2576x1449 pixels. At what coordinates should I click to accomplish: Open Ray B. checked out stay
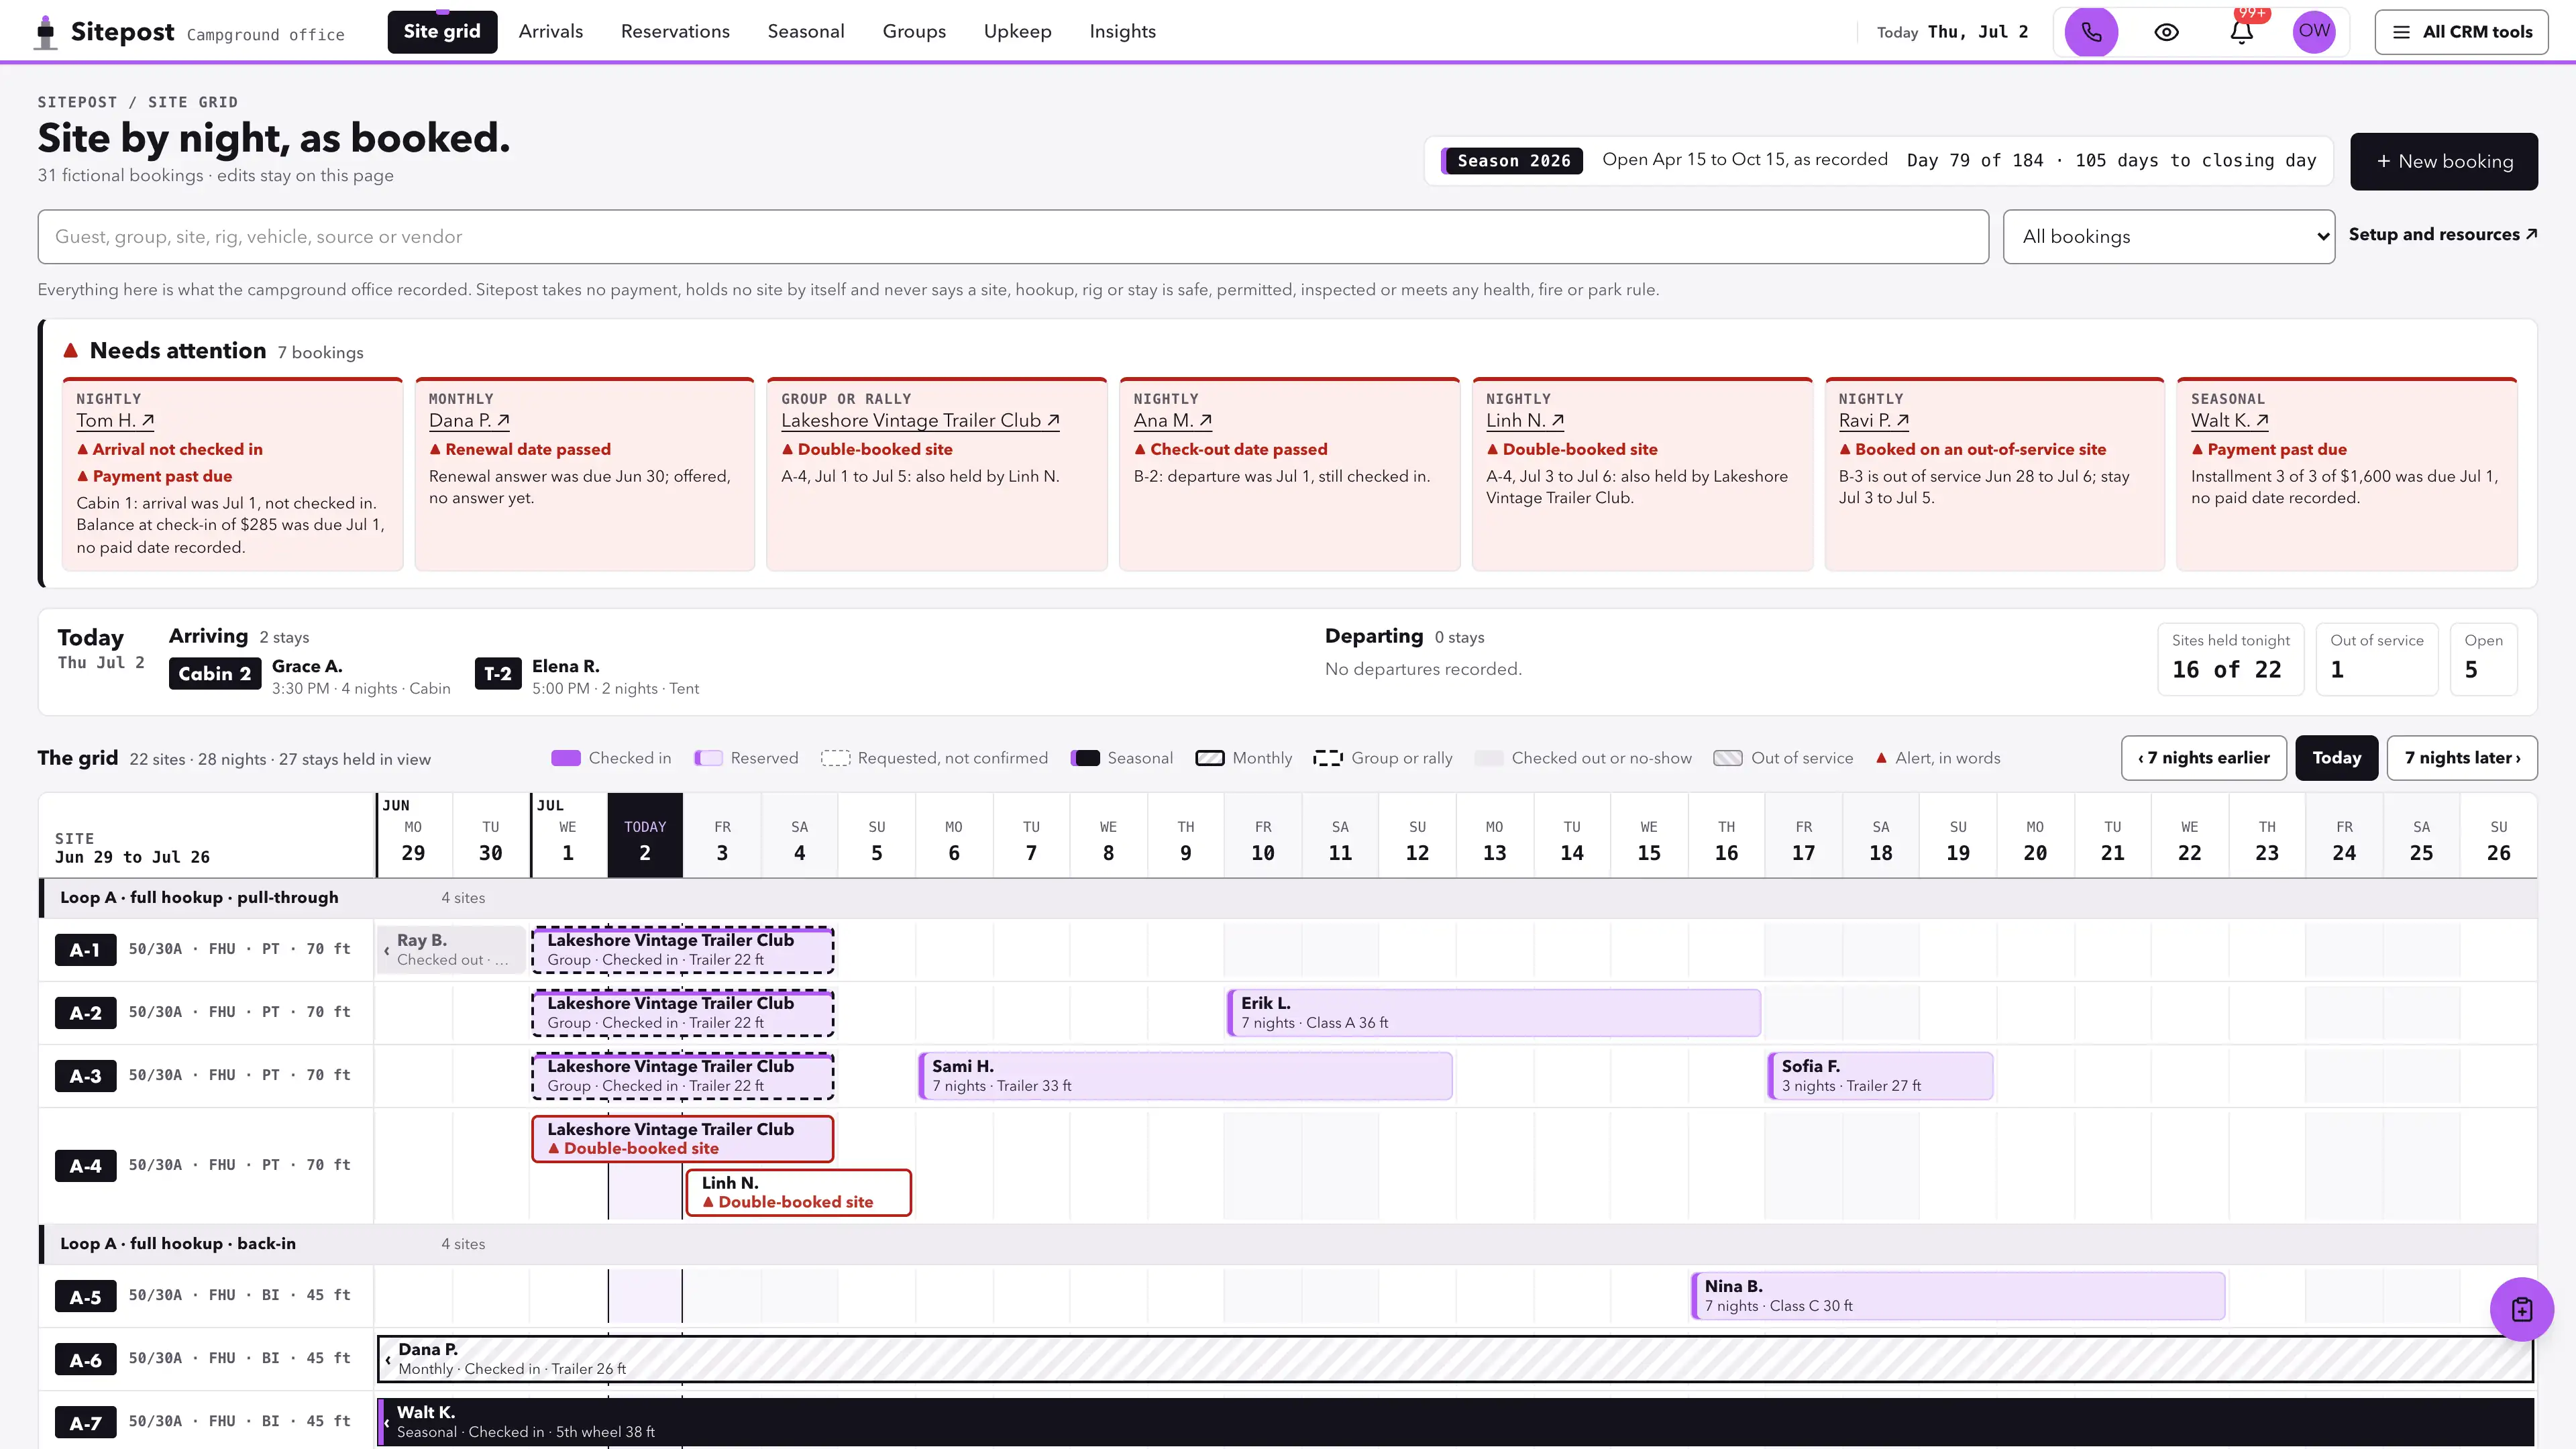click(x=452, y=950)
